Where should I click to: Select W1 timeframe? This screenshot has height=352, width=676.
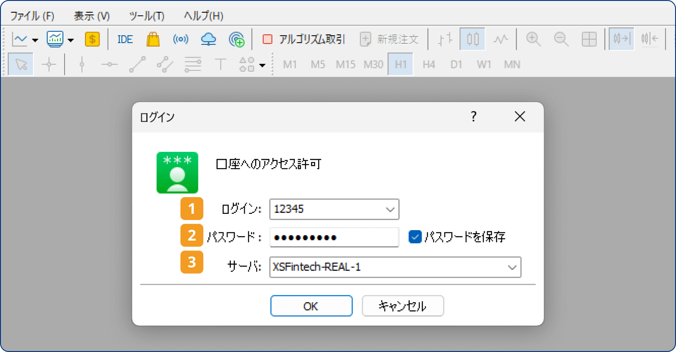point(484,65)
